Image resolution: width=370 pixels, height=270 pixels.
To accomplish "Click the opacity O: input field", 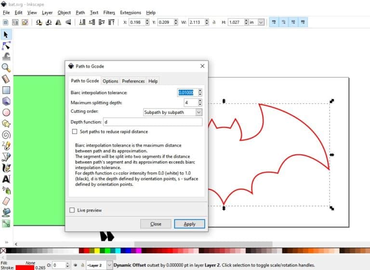I will tap(59, 265).
